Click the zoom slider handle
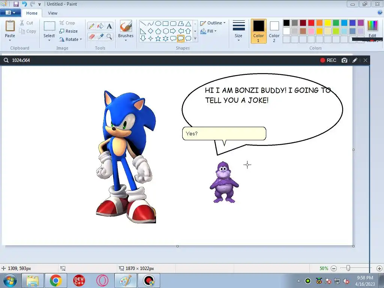The height and width of the screenshot is (288, 384). pos(348,268)
